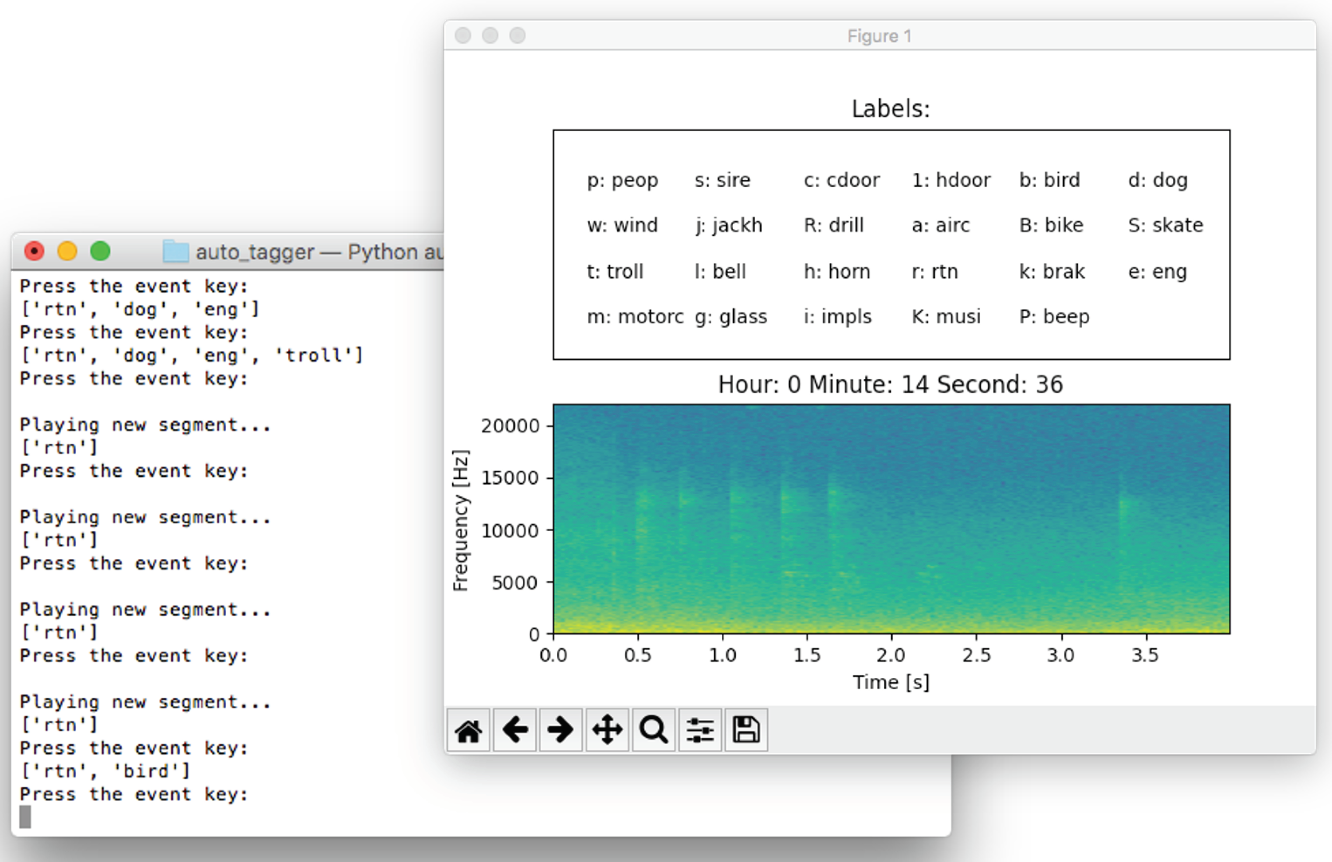Click the Figure 1 gray close button
Screen dimensions: 1332x862
(463, 36)
